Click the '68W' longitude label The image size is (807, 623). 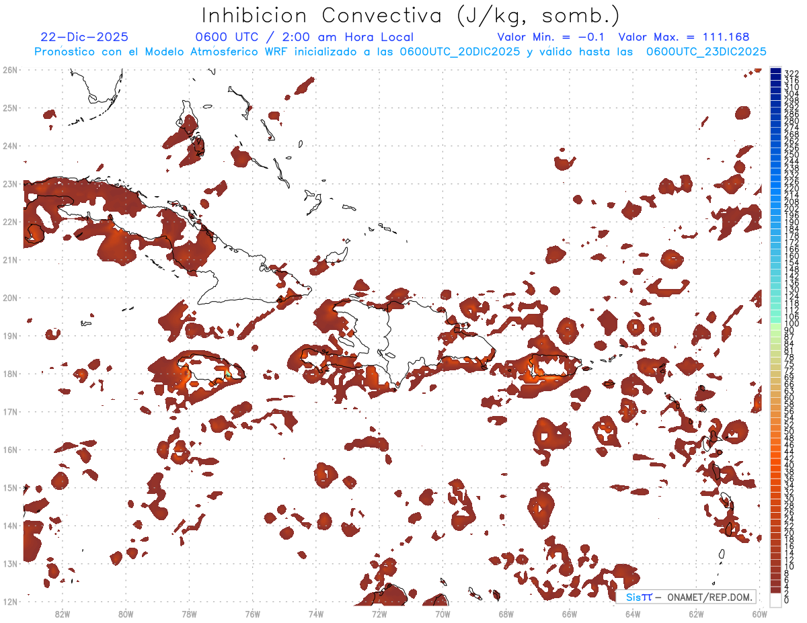506,614
